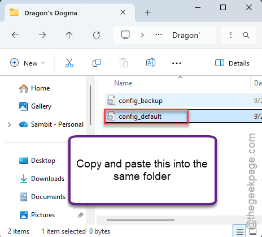Click the search magnifier icon

246,35
